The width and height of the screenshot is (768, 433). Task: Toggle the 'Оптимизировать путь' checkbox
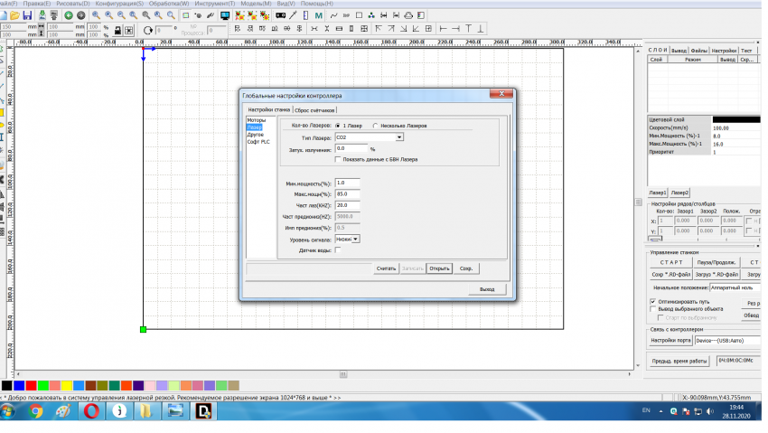(x=653, y=301)
